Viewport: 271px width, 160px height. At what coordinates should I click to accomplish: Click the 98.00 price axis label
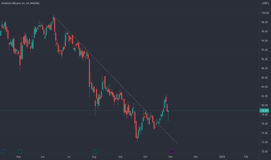click(265, 22)
